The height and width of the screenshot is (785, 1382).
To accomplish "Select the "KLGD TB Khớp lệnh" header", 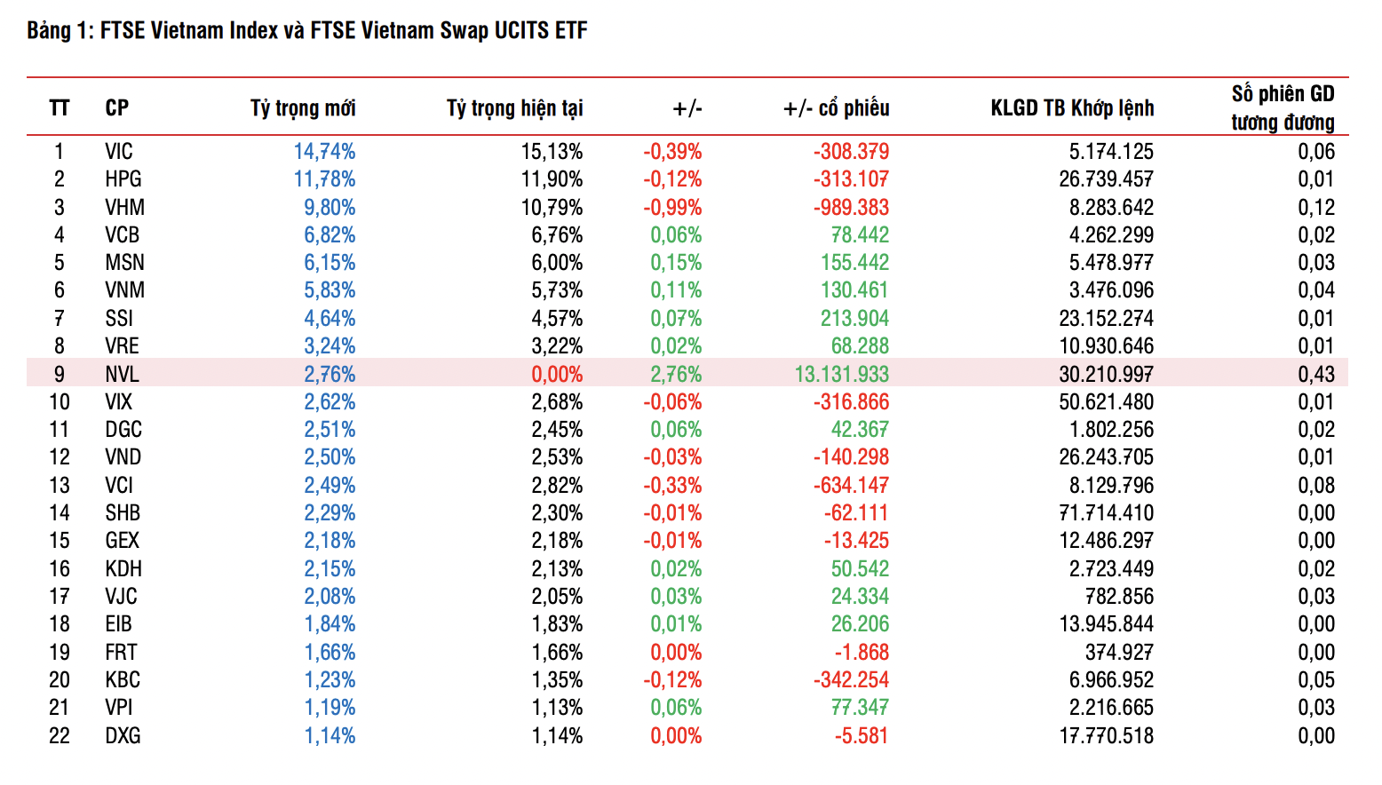I will point(1072,108).
